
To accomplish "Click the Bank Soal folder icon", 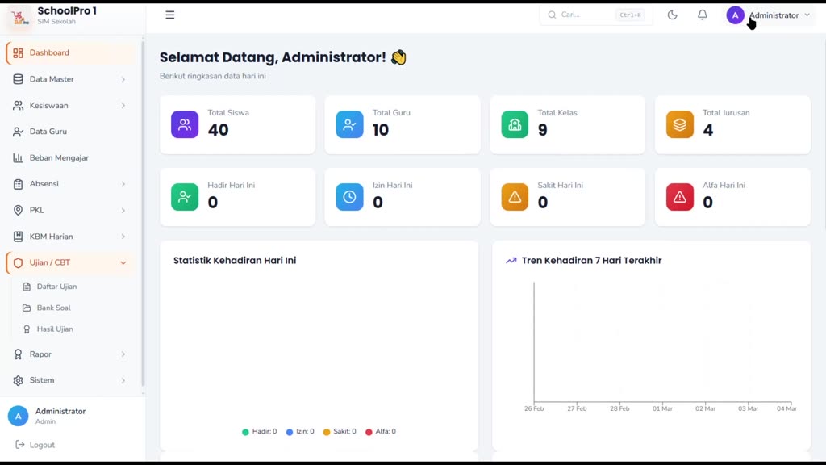I will click(x=27, y=308).
